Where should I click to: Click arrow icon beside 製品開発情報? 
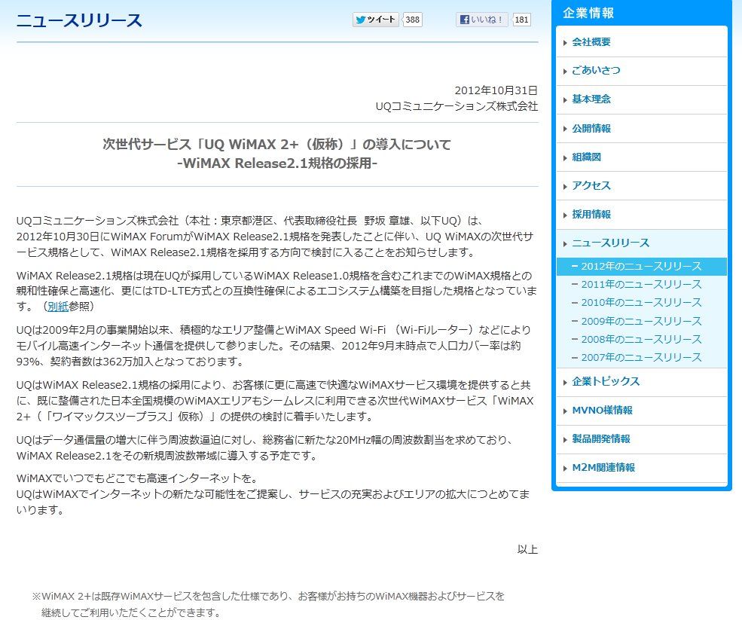[565, 440]
